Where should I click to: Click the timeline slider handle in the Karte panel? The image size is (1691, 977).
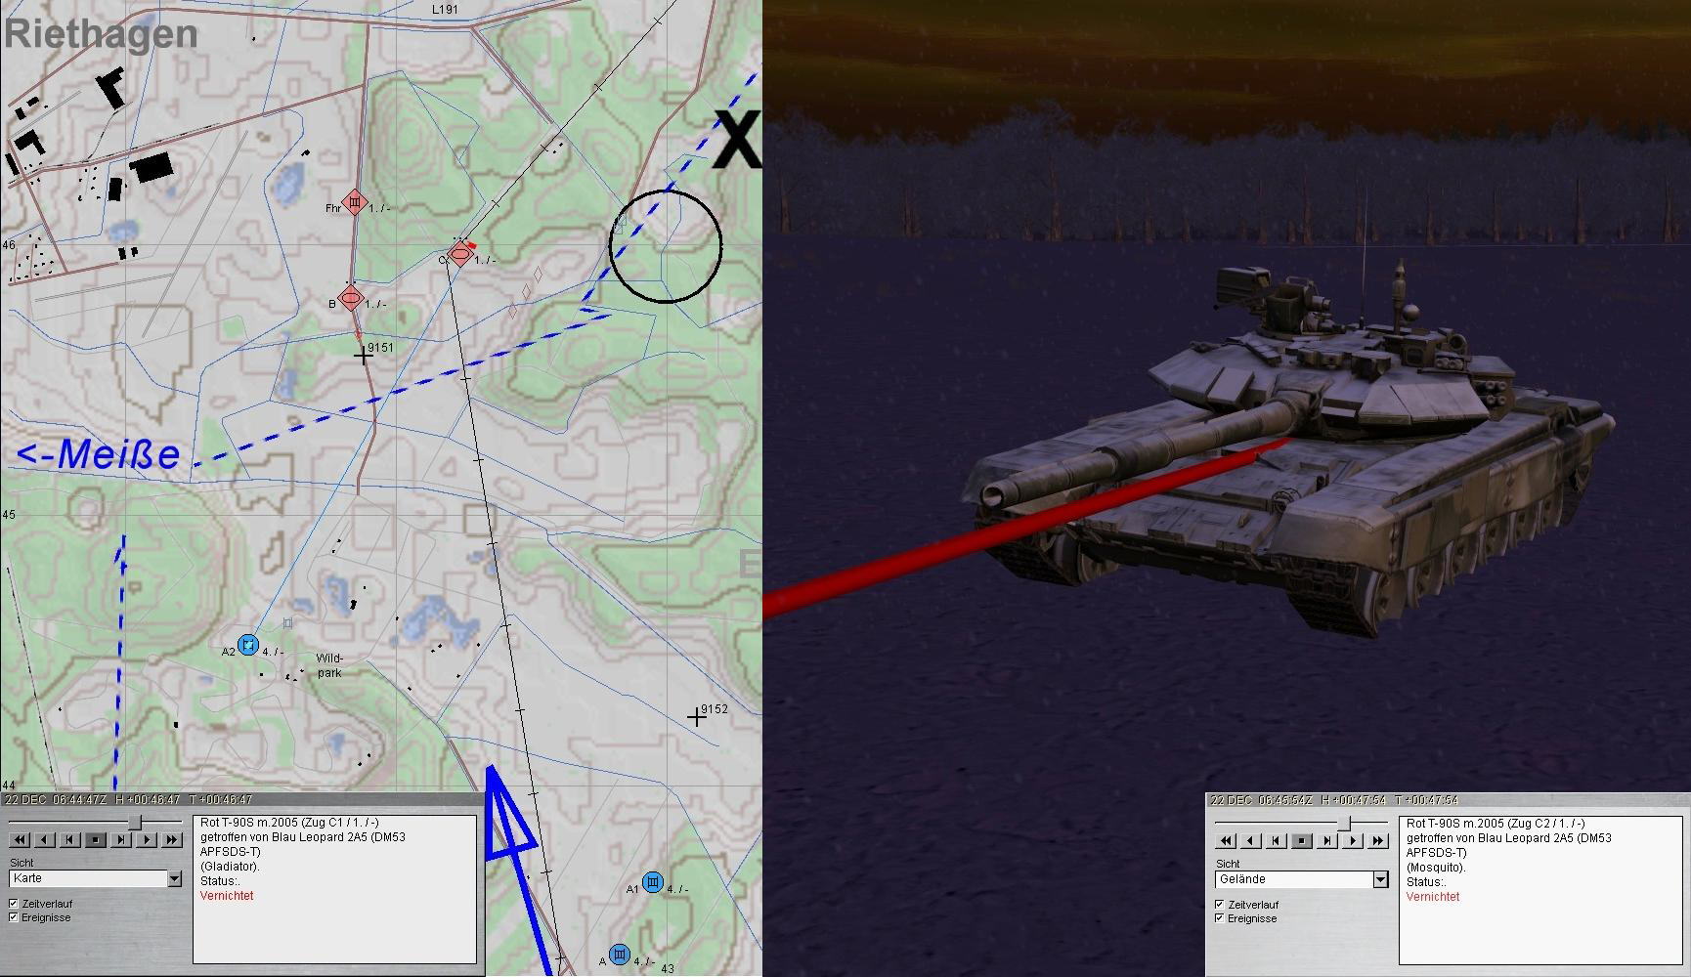coord(134,823)
